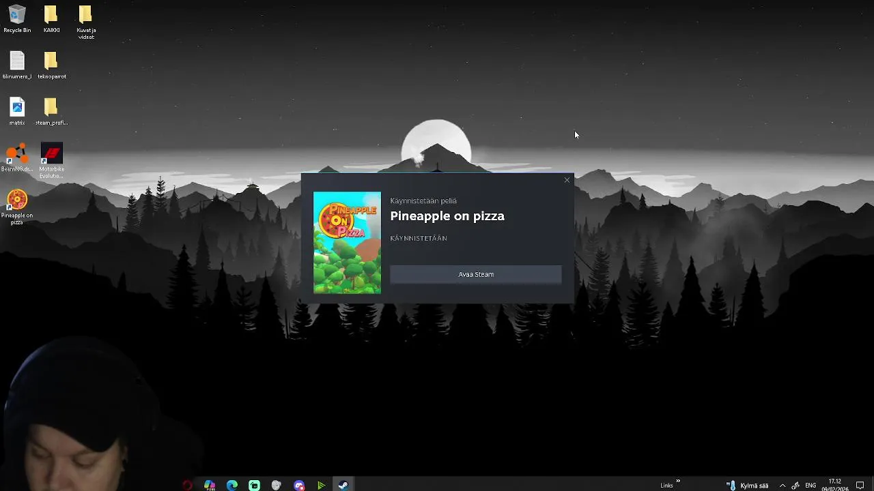Change the ENG input language

(810, 486)
